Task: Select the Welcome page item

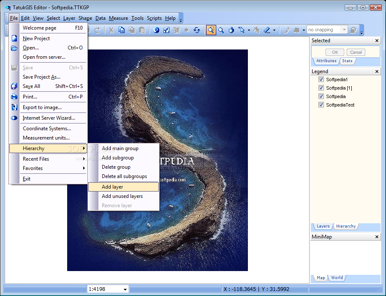Action: [48, 28]
